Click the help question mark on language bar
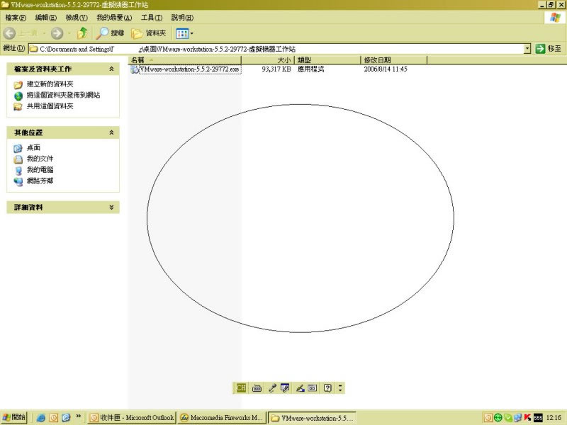 tap(327, 388)
